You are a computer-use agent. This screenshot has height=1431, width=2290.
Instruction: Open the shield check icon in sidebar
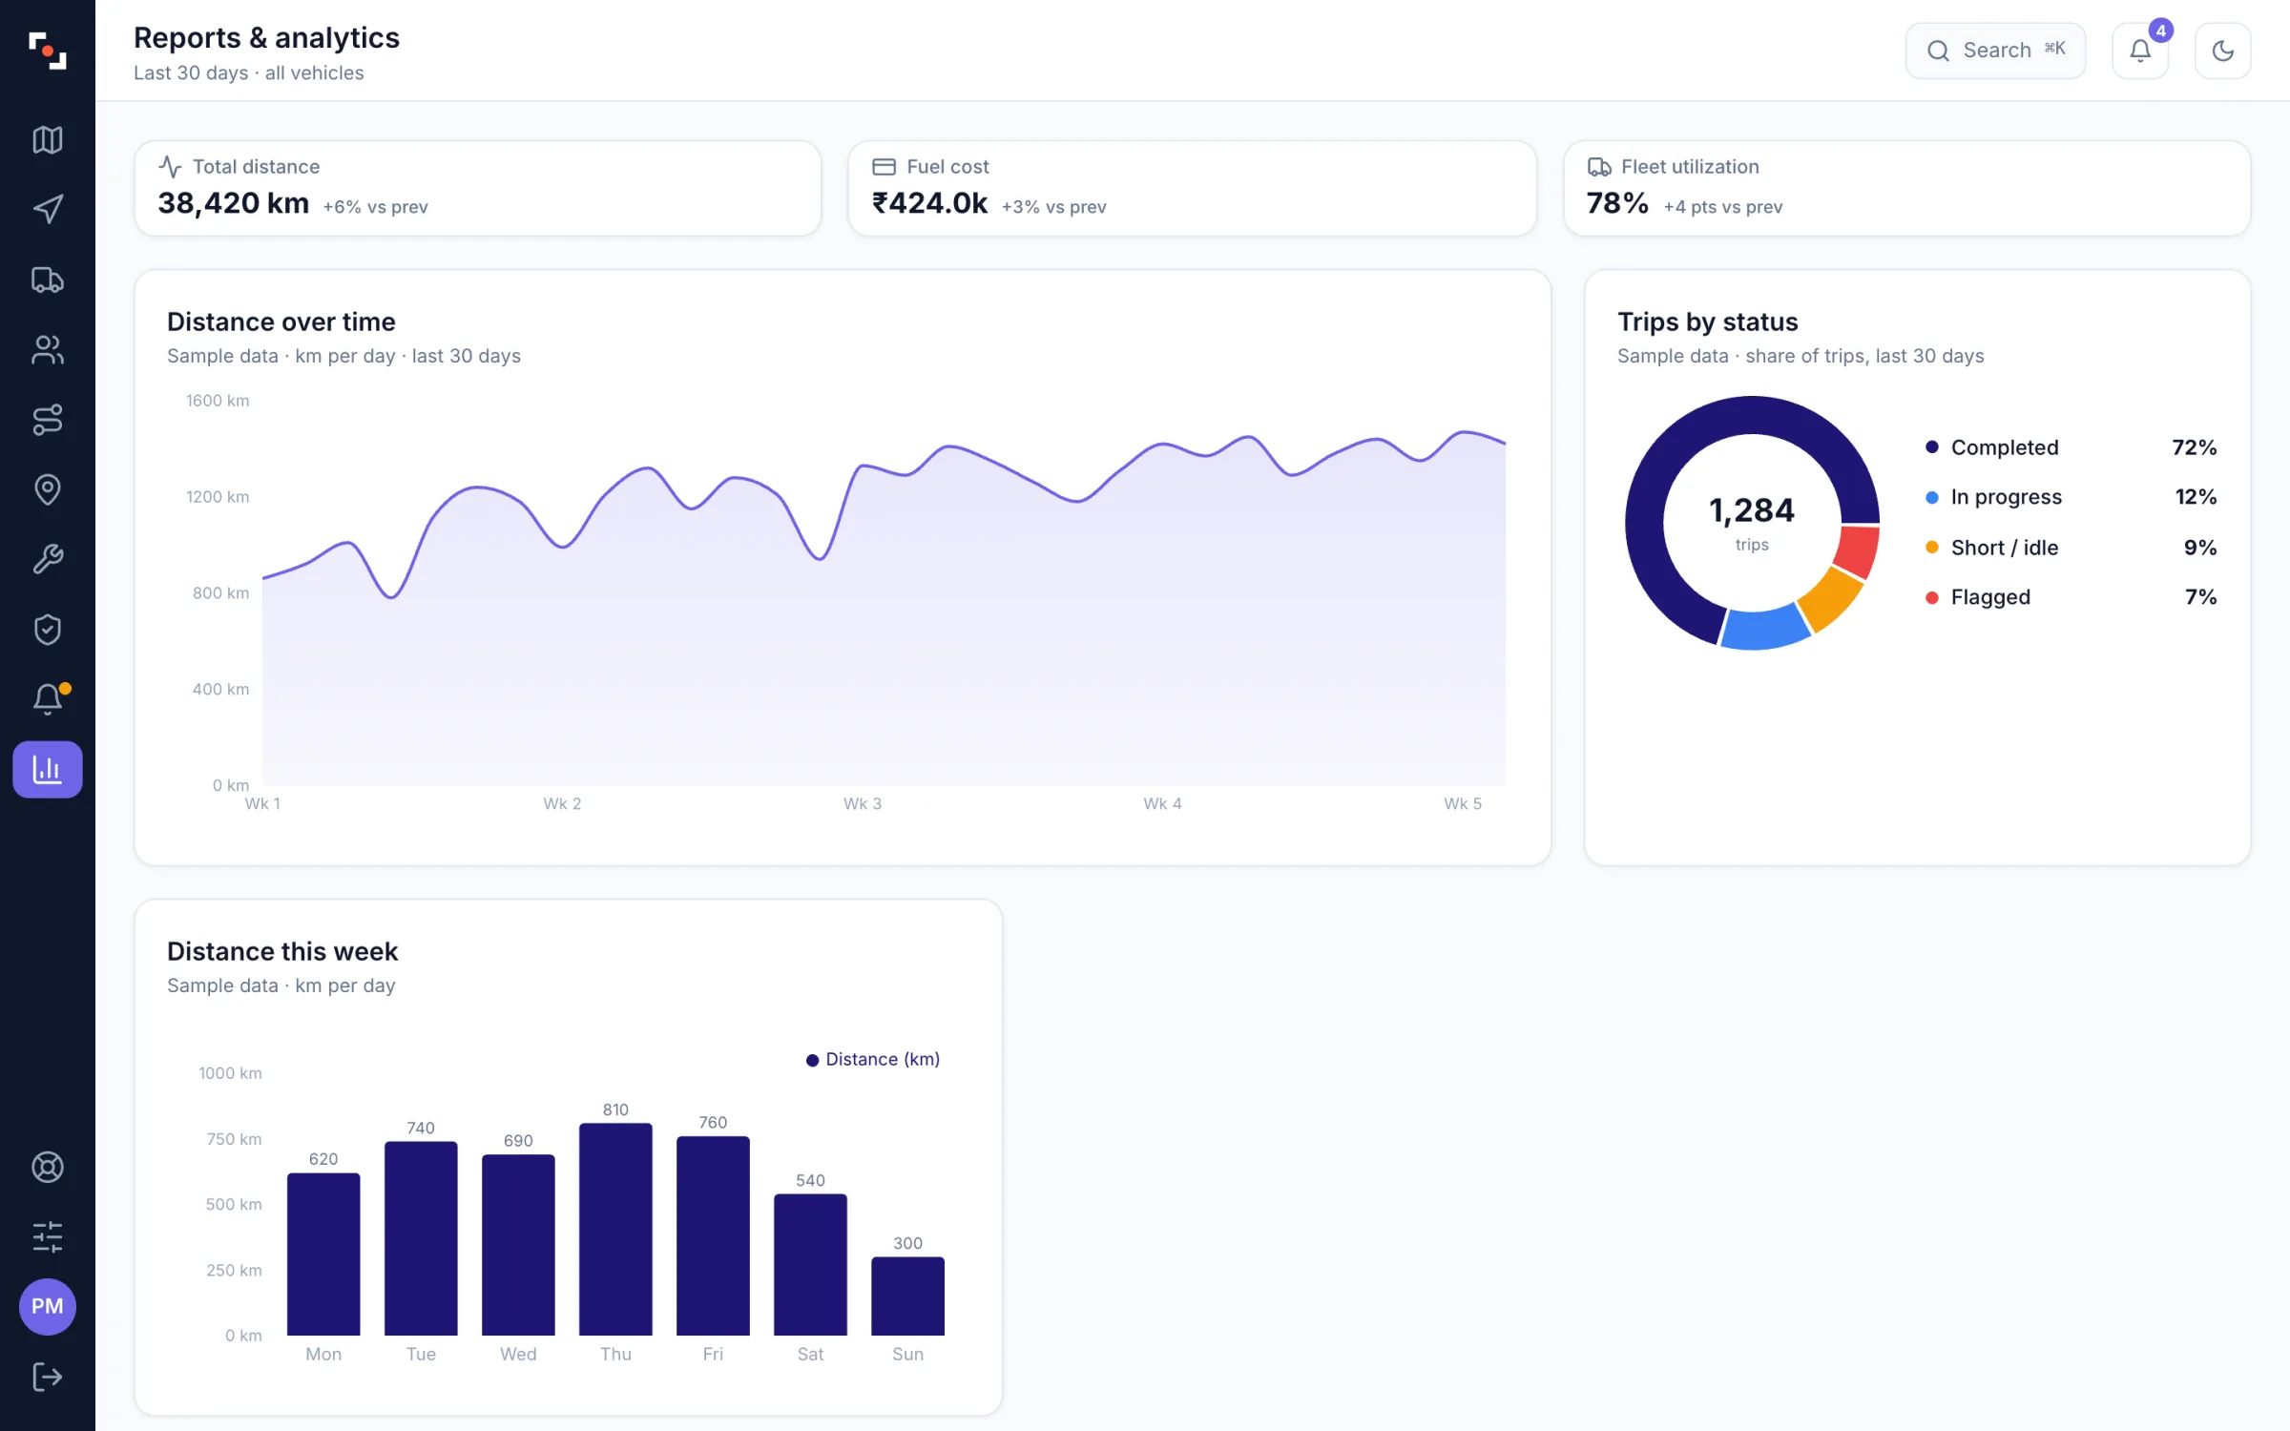point(47,630)
